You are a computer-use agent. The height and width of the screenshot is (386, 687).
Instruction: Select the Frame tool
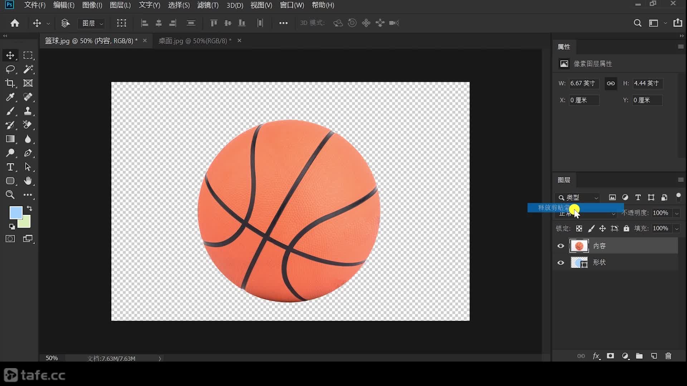coord(28,83)
